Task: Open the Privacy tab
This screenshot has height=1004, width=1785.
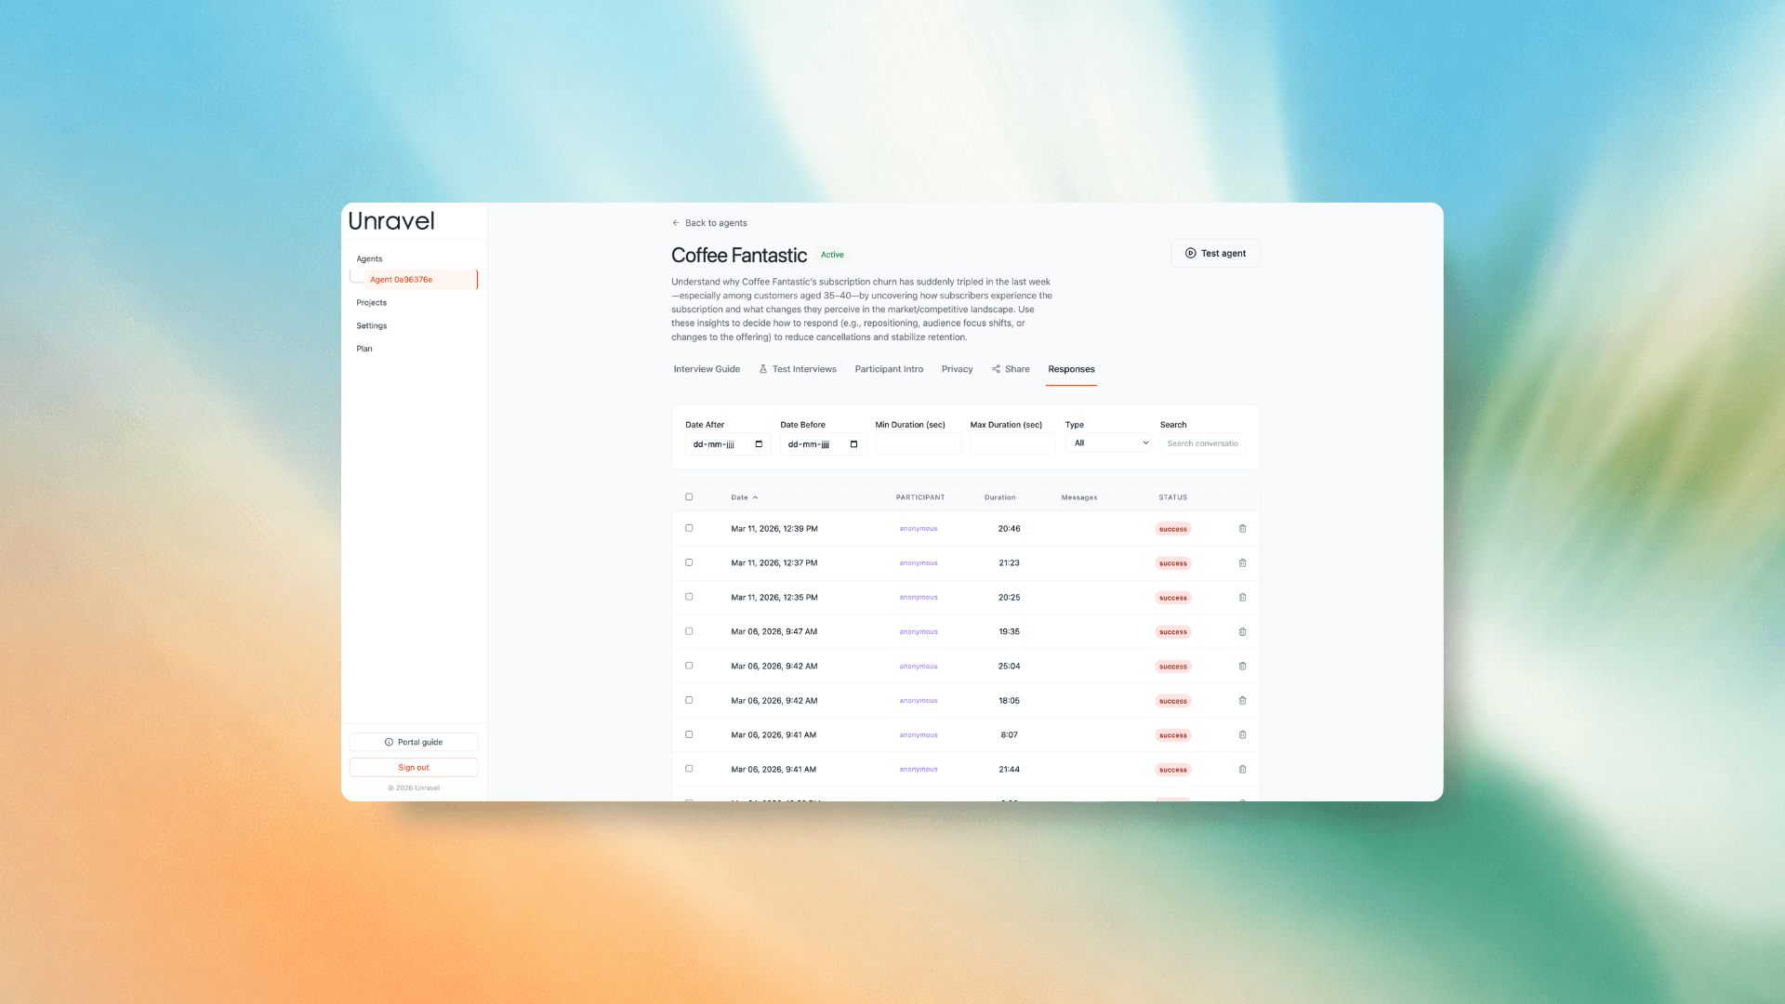Action: click(957, 369)
